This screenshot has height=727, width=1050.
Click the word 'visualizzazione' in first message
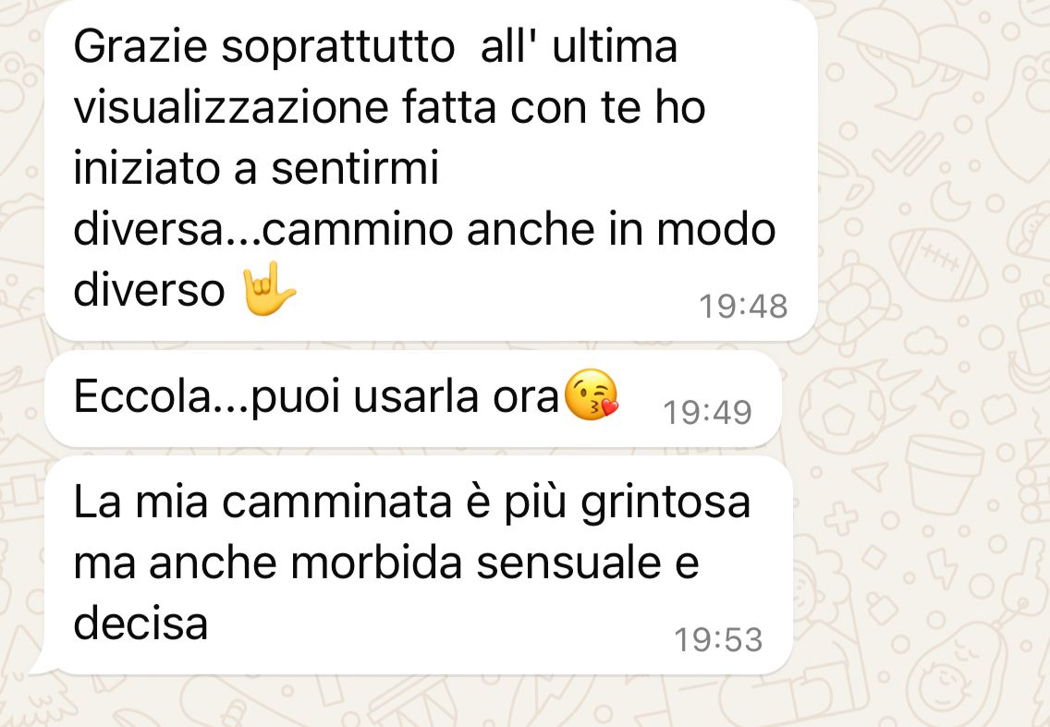230,107
